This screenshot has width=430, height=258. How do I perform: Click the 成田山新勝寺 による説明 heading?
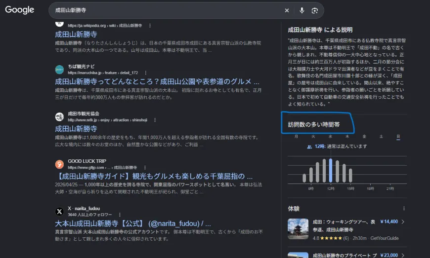click(x=320, y=30)
